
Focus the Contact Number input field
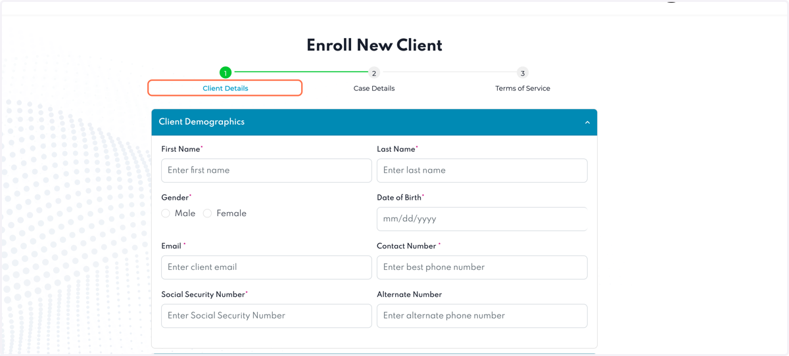tap(482, 267)
